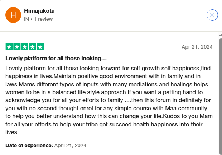Screen dimensions: 222x155
Task: Click the April 21, 2024 experience date
Action: pos(70,145)
